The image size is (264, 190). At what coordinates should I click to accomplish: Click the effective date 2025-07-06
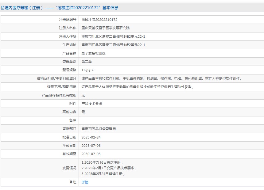pos(91,146)
